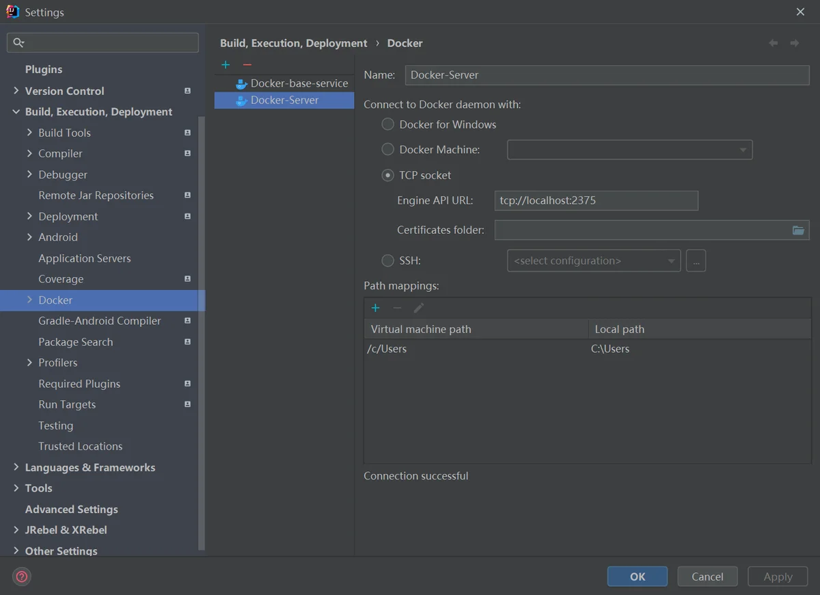820x595 pixels.
Task: Click the project-level icon next to Gradle-Android Compiler
Action: coord(187,321)
